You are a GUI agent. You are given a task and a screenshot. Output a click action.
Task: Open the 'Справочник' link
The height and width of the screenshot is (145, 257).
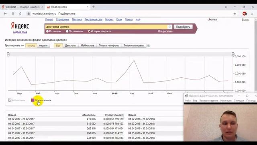[63, 19]
